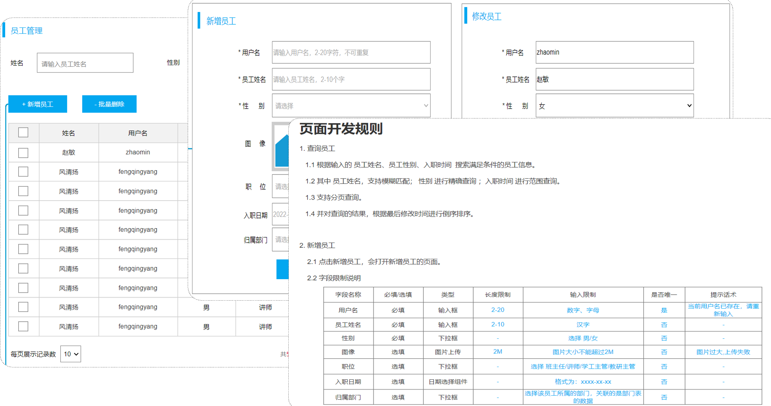Click the 当前用户名已存在 hint cell
The height and width of the screenshot is (406, 771).
click(x=723, y=310)
